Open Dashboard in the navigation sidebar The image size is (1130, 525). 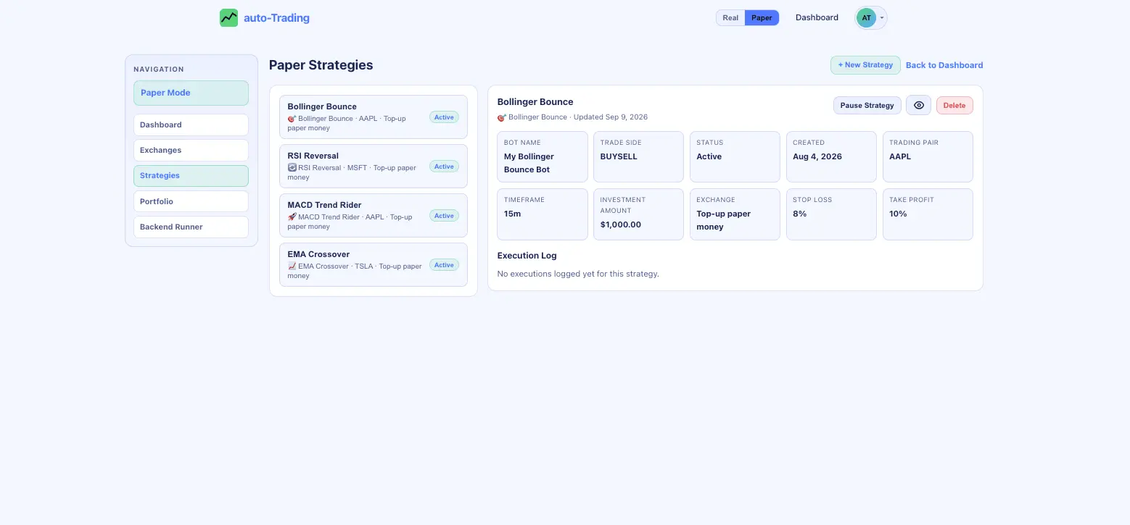(x=191, y=125)
